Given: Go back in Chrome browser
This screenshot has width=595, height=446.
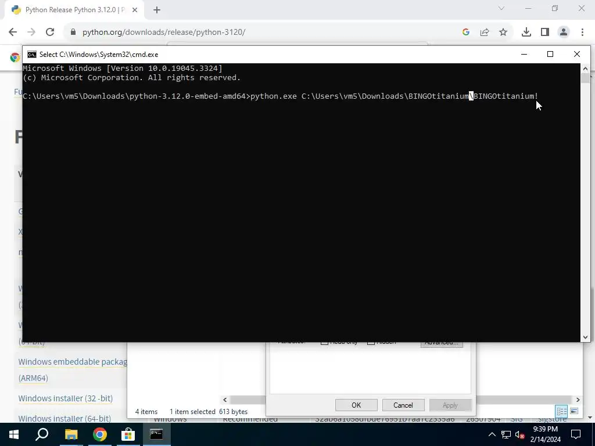Looking at the screenshot, I should point(13,33).
